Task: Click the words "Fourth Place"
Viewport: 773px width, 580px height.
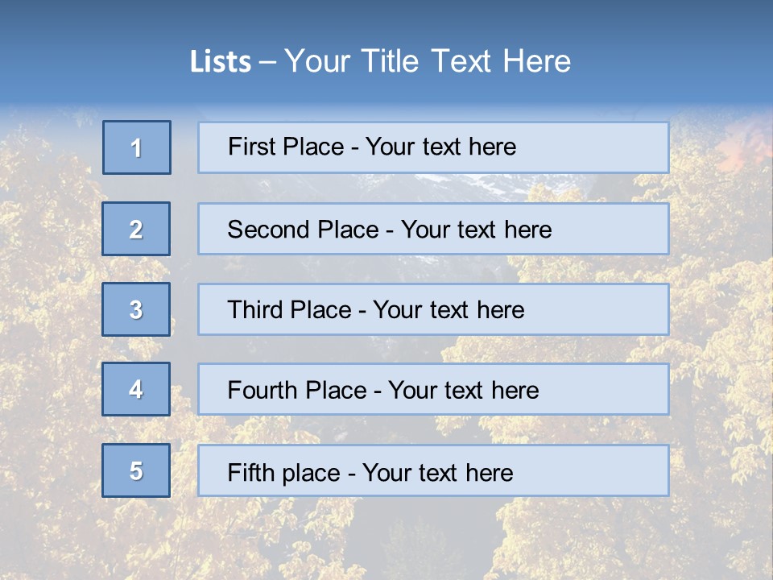Action: pos(297,391)
